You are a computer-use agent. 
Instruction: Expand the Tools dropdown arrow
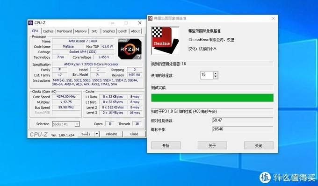coord(97,134)
